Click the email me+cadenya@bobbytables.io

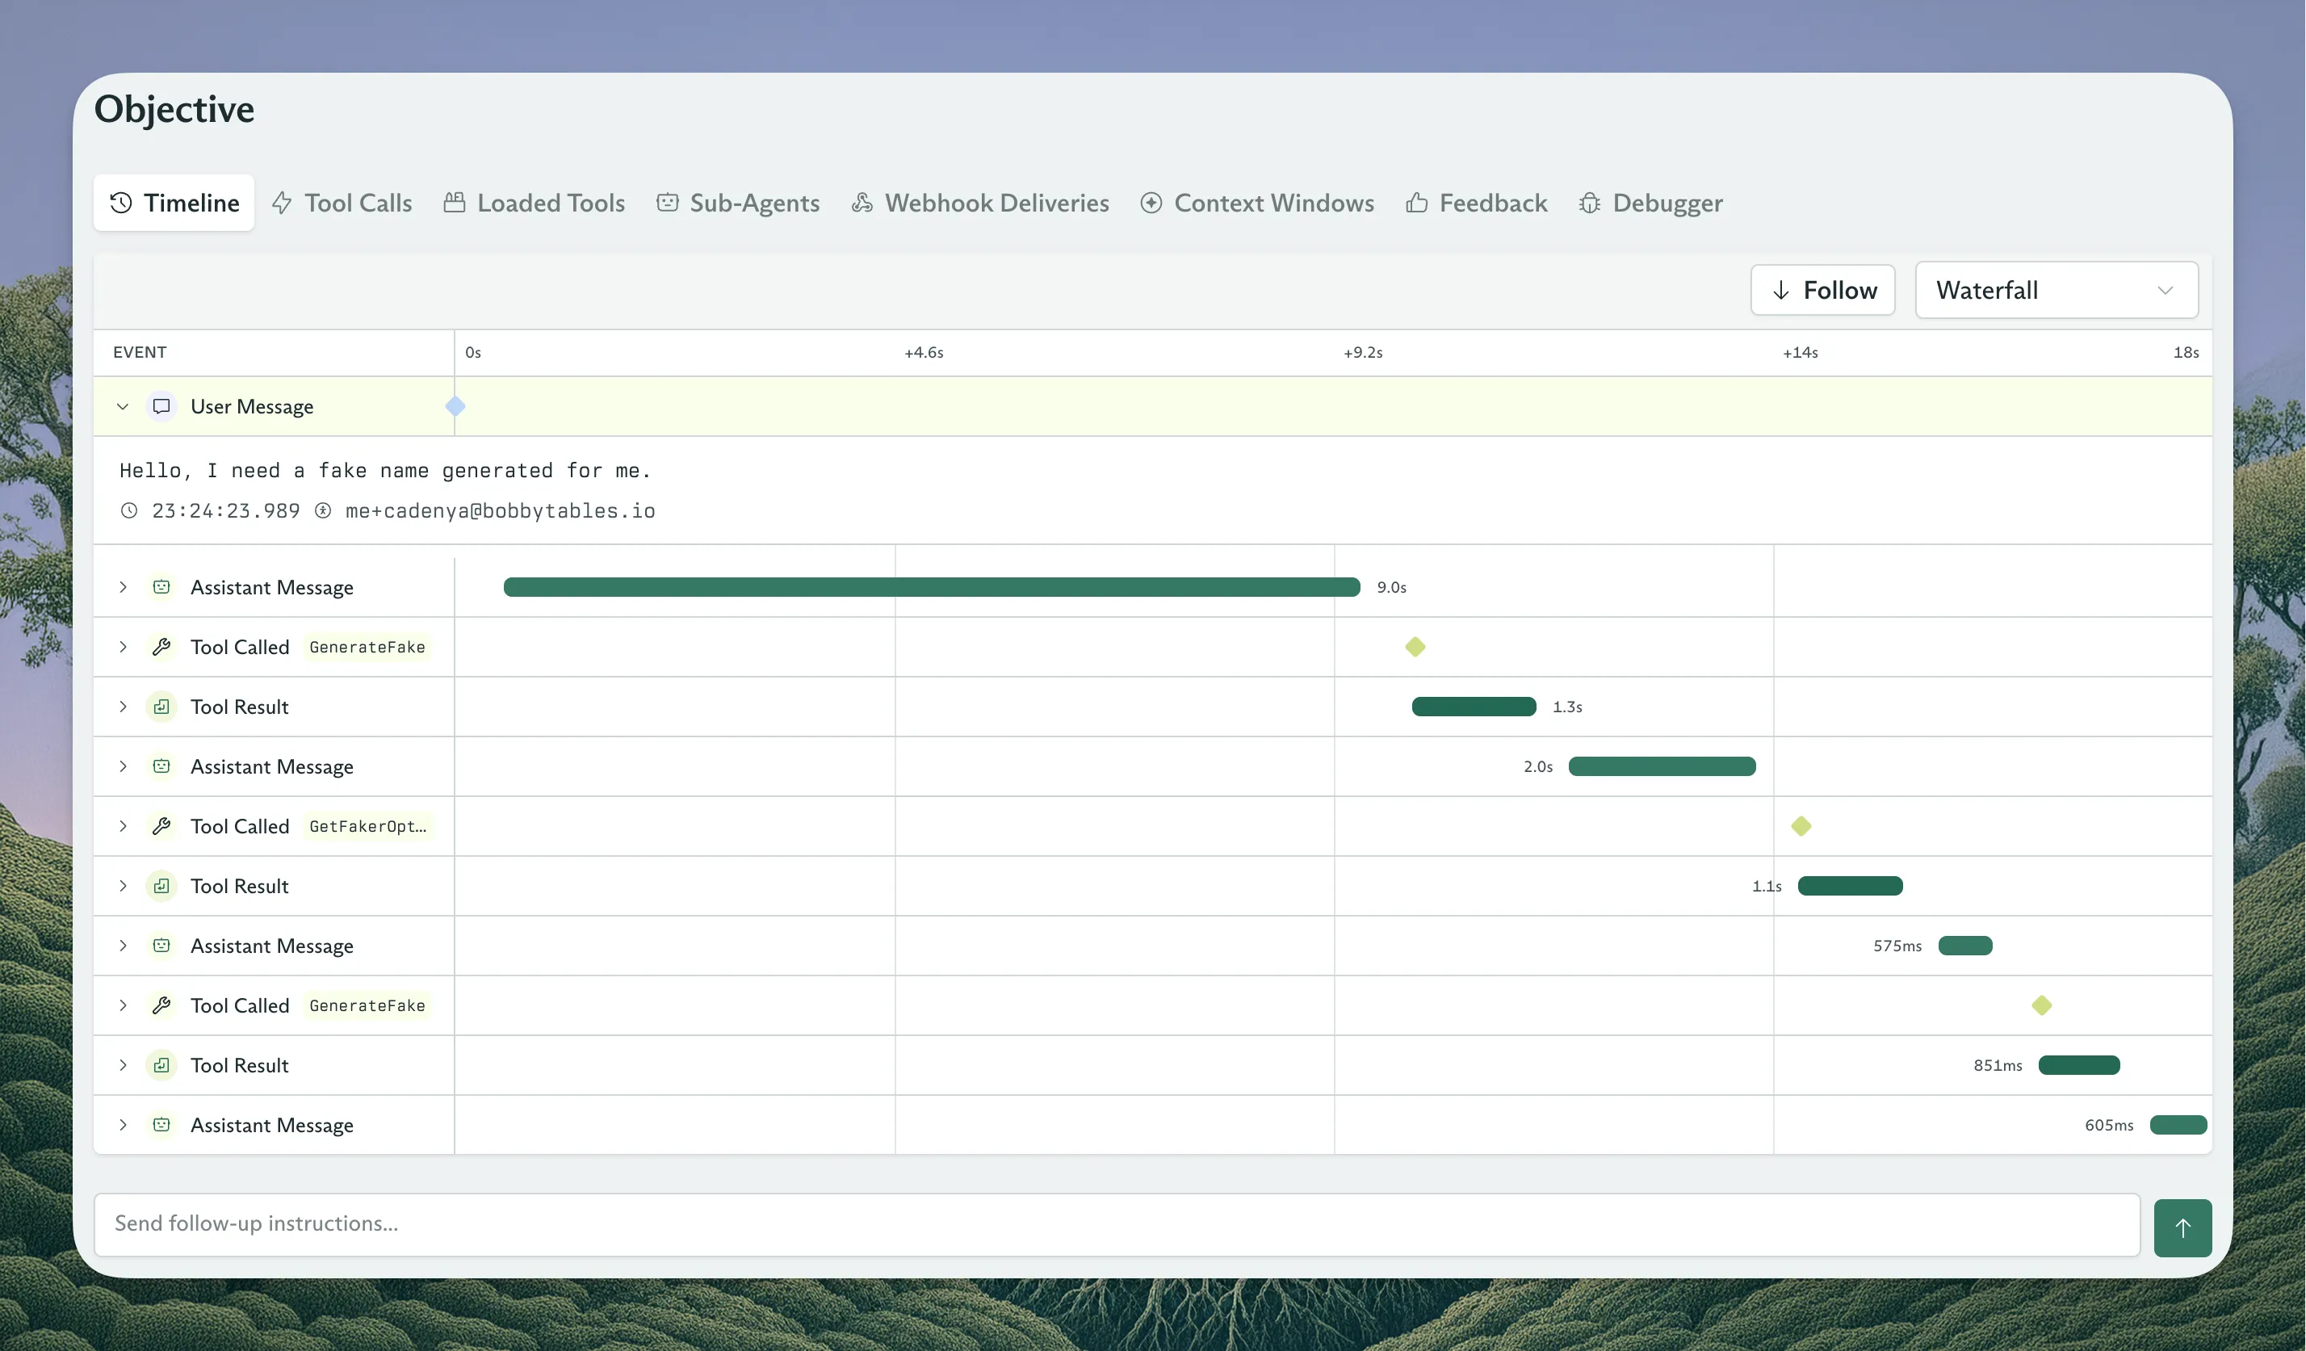501,510
